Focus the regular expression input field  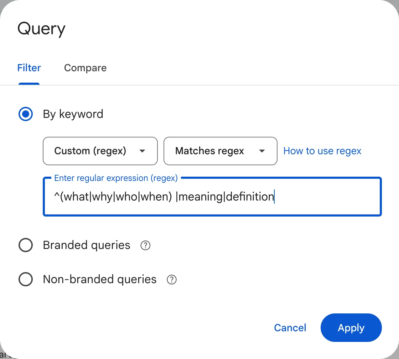(212, 197)
